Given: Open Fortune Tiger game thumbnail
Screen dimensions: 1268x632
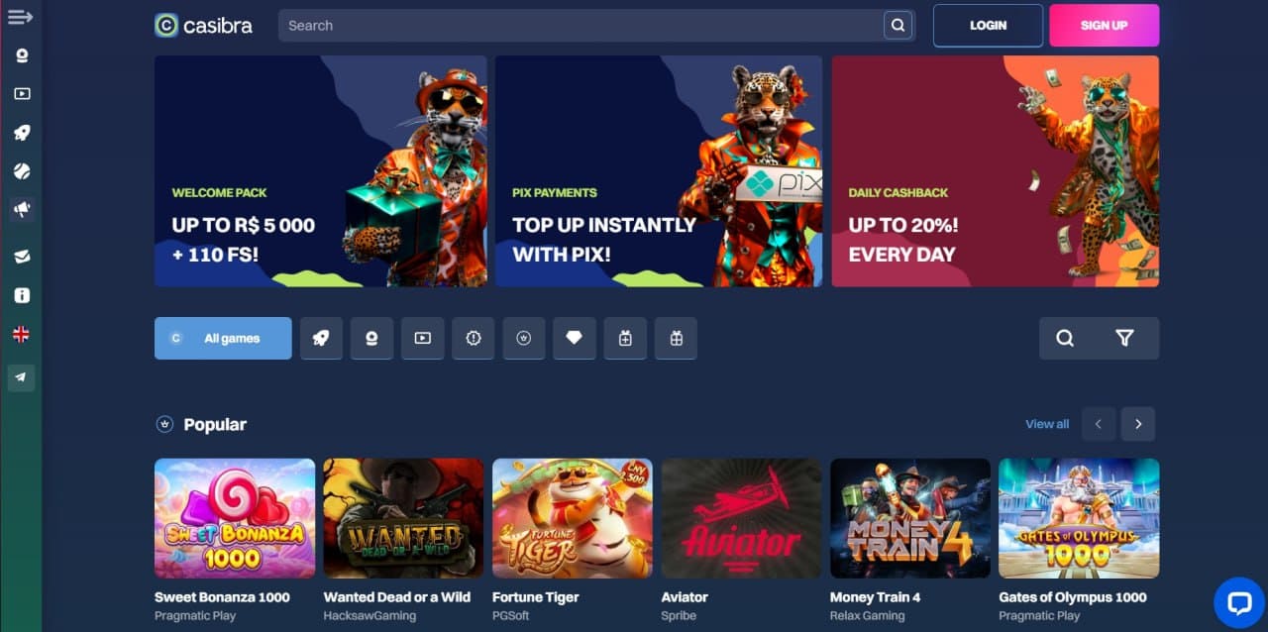Looking at the screenshot, I should (573, 518).
